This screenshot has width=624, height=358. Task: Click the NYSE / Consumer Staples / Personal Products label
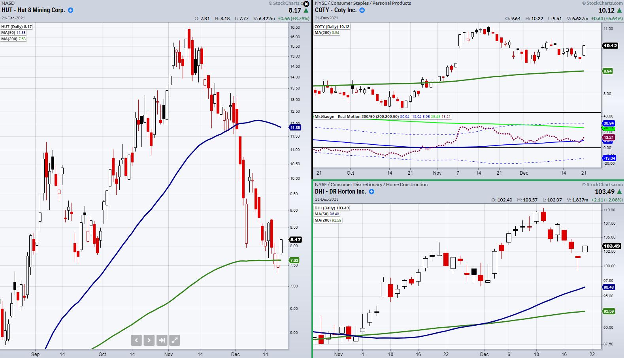coord(363,3)
